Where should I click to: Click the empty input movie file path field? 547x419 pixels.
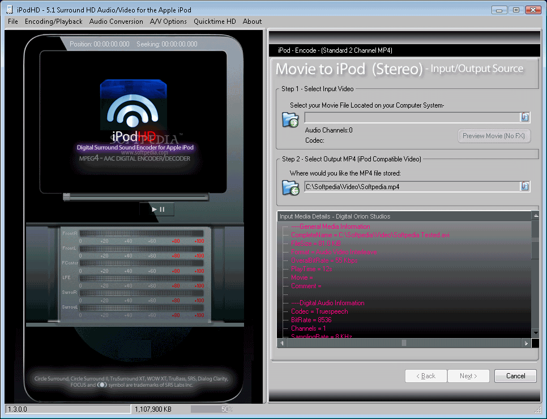[x=412, y=118]
